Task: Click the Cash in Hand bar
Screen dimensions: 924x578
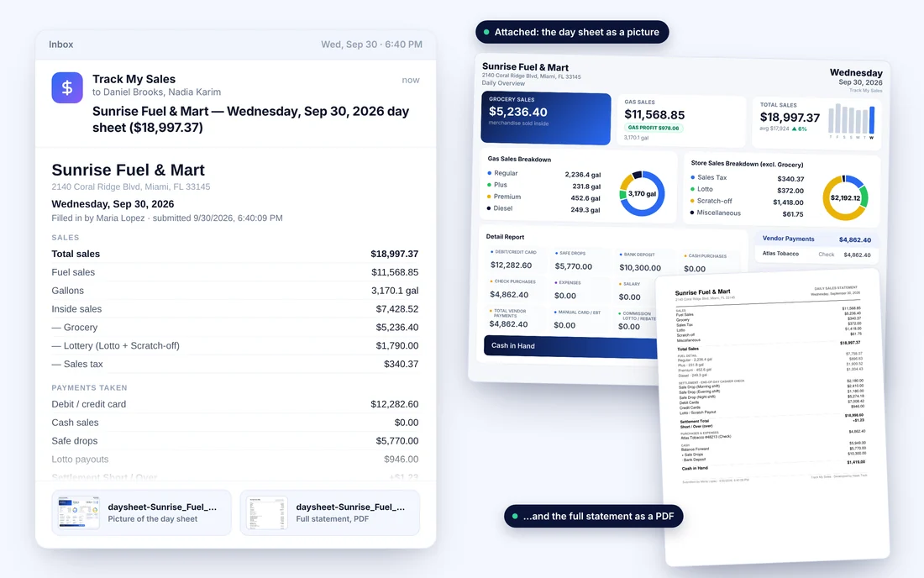Action: point(570,346)
